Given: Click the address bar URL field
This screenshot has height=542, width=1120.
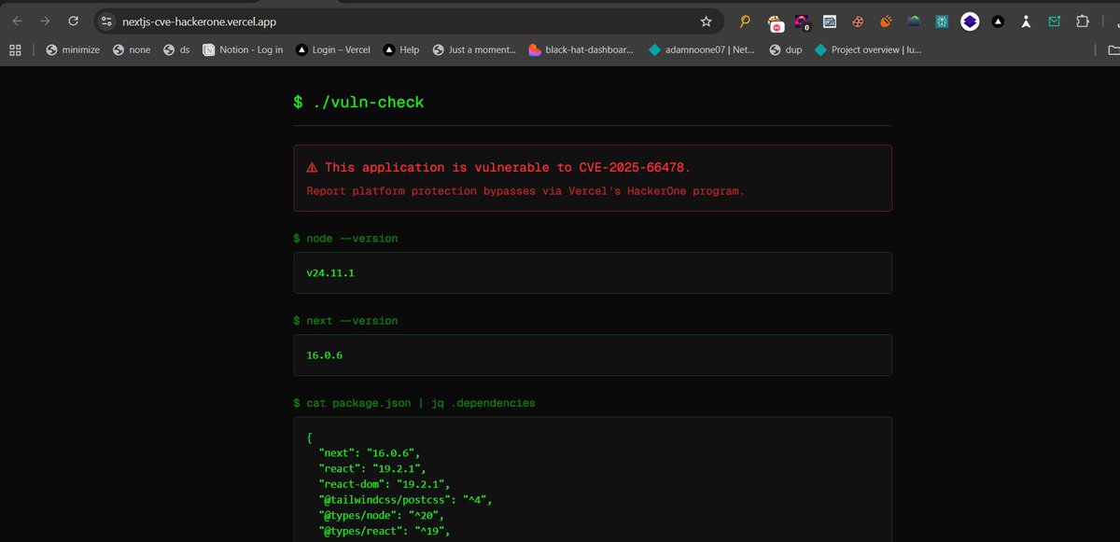Looking at the screenshot, I should [x=408, y=21].
